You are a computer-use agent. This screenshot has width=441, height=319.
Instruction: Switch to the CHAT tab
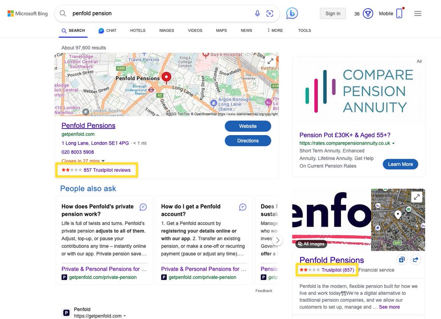pos(107,30)
